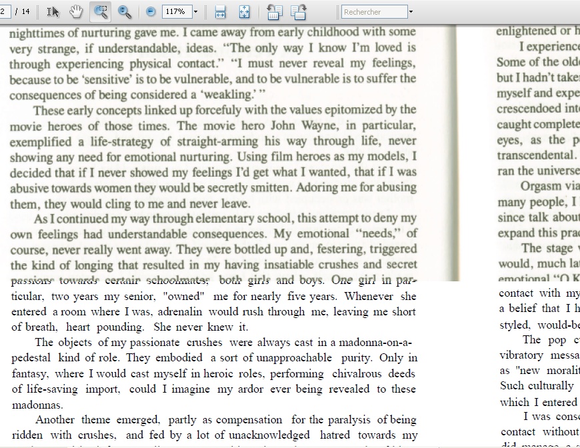Grab the toolbar grip before the Select tool
580x448 pixels.
click(x=39, y=12)
